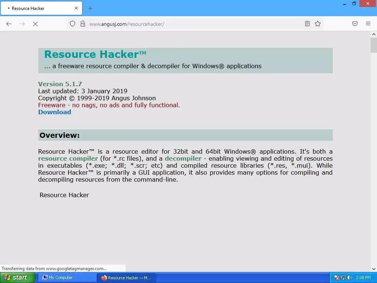
Task: Click the Version 5.1.7 heading
Action: (60, 84)
